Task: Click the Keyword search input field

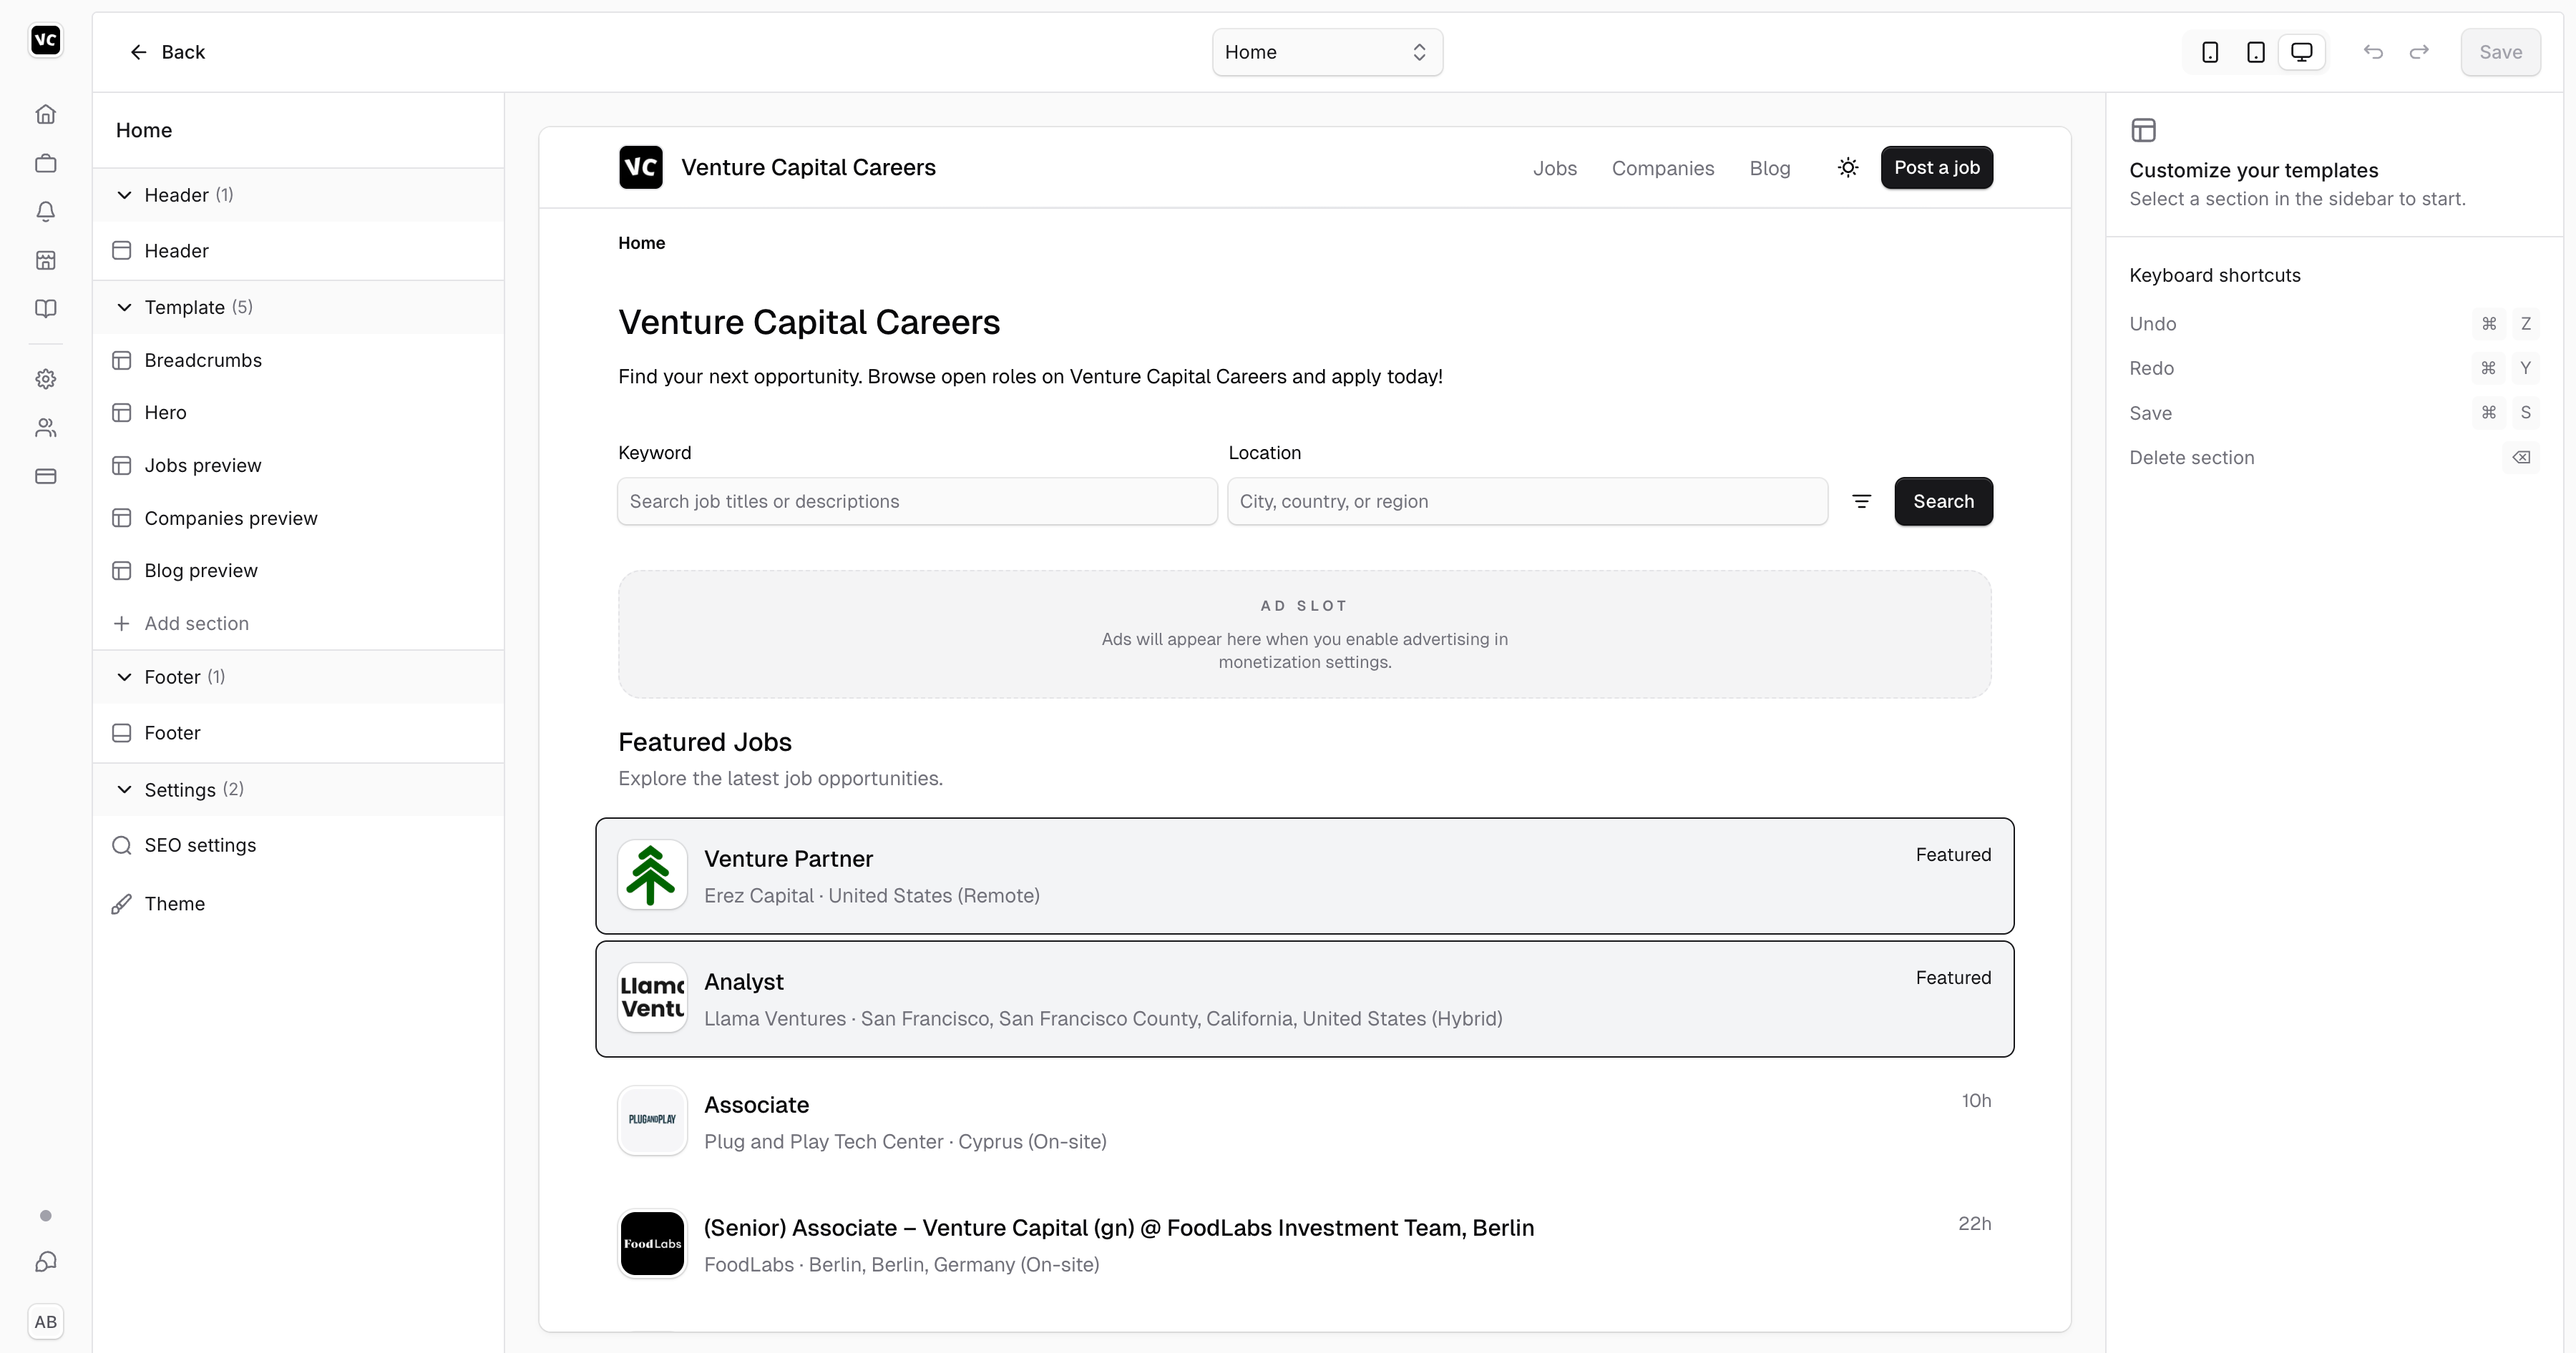Action: coord(917,501)
